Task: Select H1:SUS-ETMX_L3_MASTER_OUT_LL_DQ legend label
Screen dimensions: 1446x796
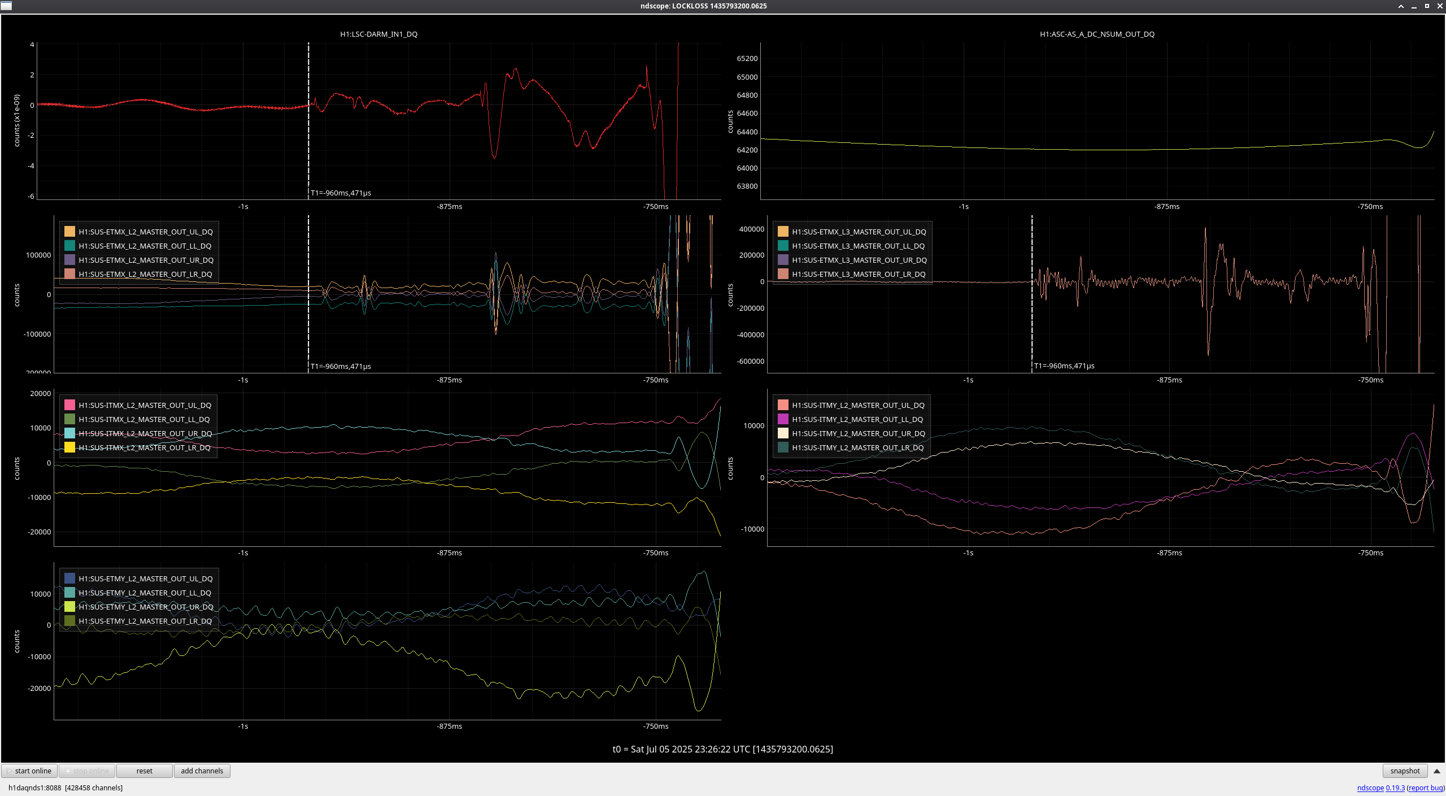Action: pos(858,246)
